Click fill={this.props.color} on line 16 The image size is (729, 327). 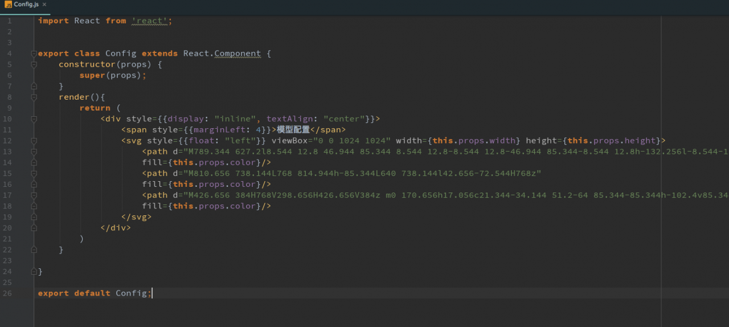tap(202, 184)
